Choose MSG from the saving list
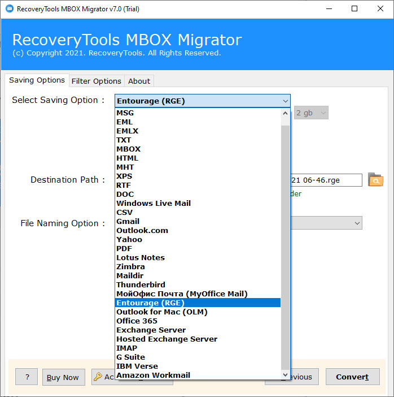The width and height of the screenshot is (394, 397). [x=198, y=113]
